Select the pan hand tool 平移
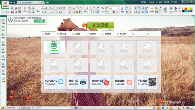 tap(25, 10)
